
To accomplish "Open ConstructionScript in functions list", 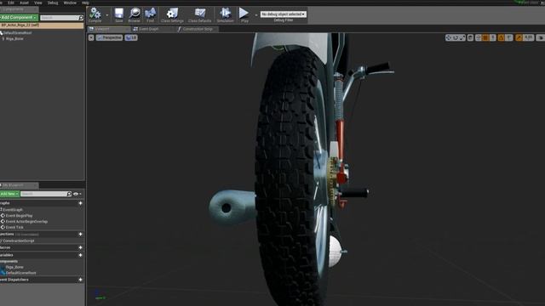I will point(18,241).
